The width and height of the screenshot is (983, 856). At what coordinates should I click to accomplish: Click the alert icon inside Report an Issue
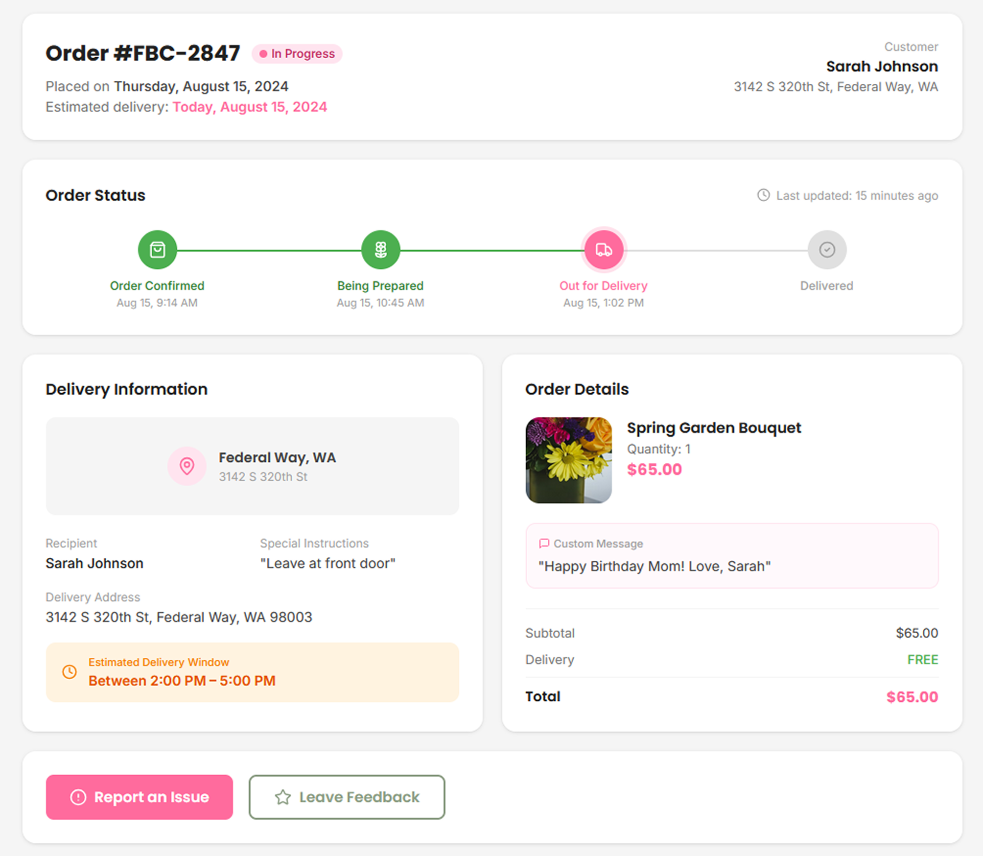[x=78, y=797]
